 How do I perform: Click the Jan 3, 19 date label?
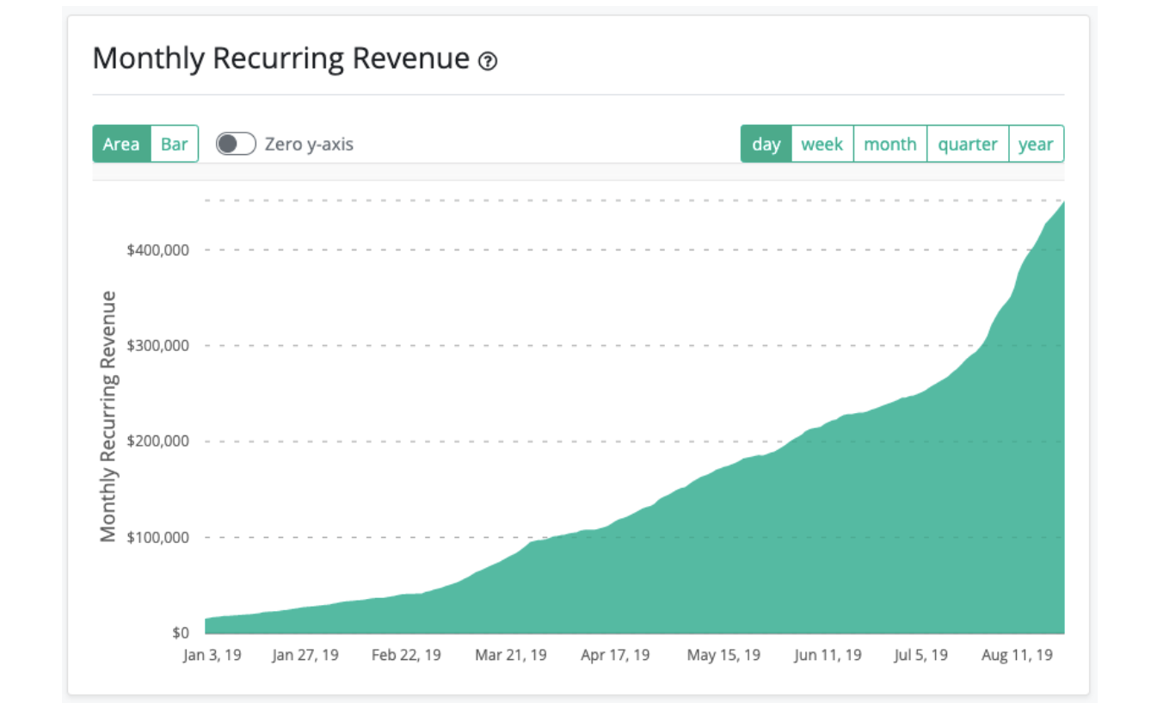coord(212,655)
